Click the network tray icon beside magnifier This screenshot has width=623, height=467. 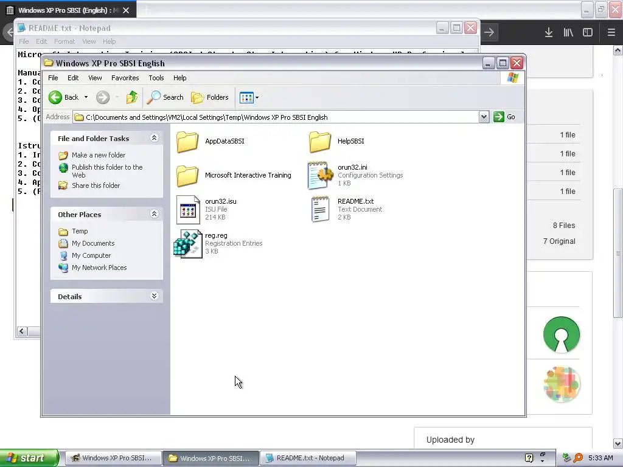coord(566,458)
